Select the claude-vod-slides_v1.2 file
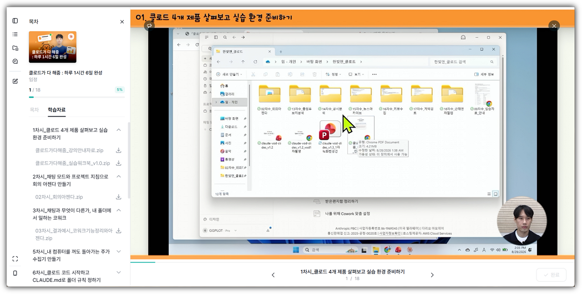The height and width of the screenshot is (294, 582). coord(269,139)
